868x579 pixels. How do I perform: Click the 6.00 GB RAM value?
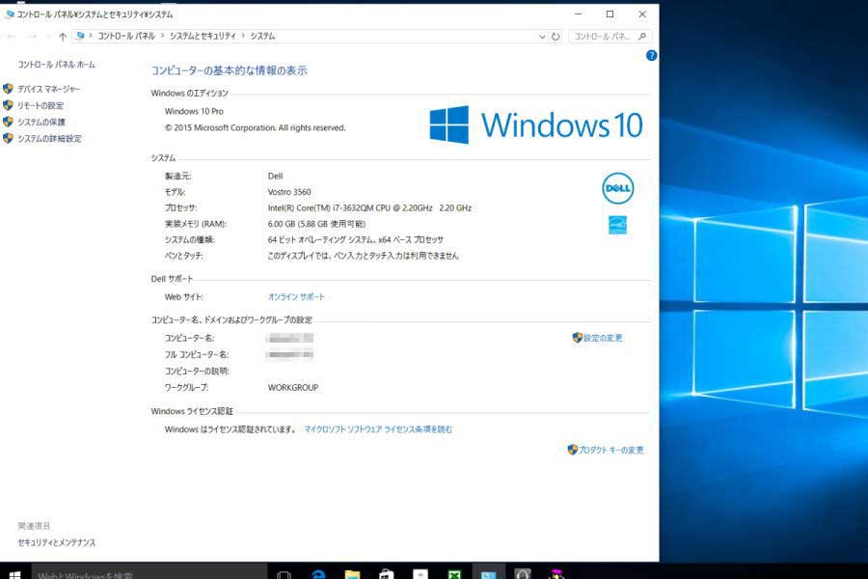click(x=316, y=224)
